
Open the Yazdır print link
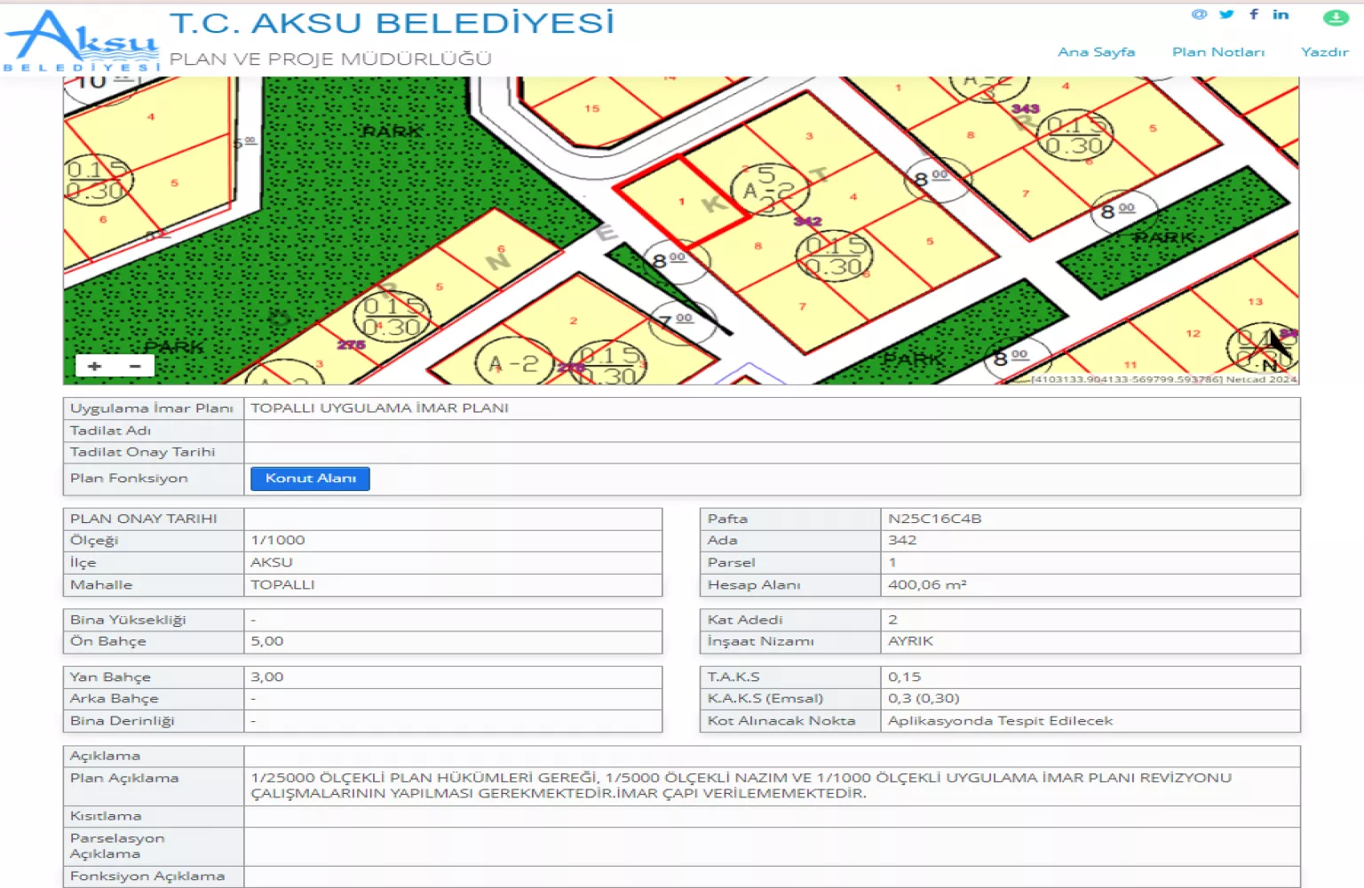tap(1325, 52)
